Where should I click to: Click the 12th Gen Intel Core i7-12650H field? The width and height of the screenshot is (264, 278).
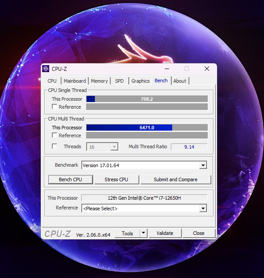(145, 198)
